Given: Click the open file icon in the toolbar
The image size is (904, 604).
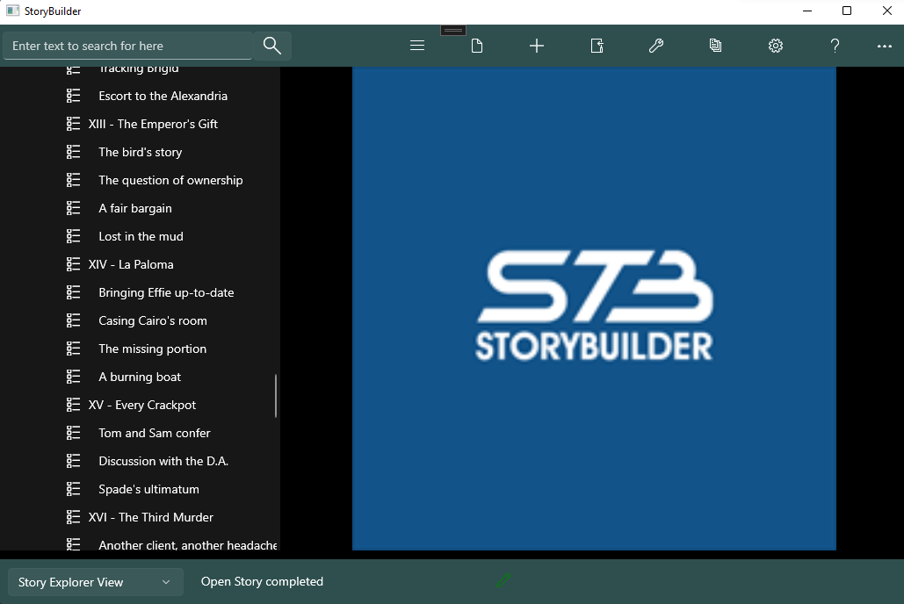Looking at the screenshot, I should pyautogui.click(x=476, y=45).
